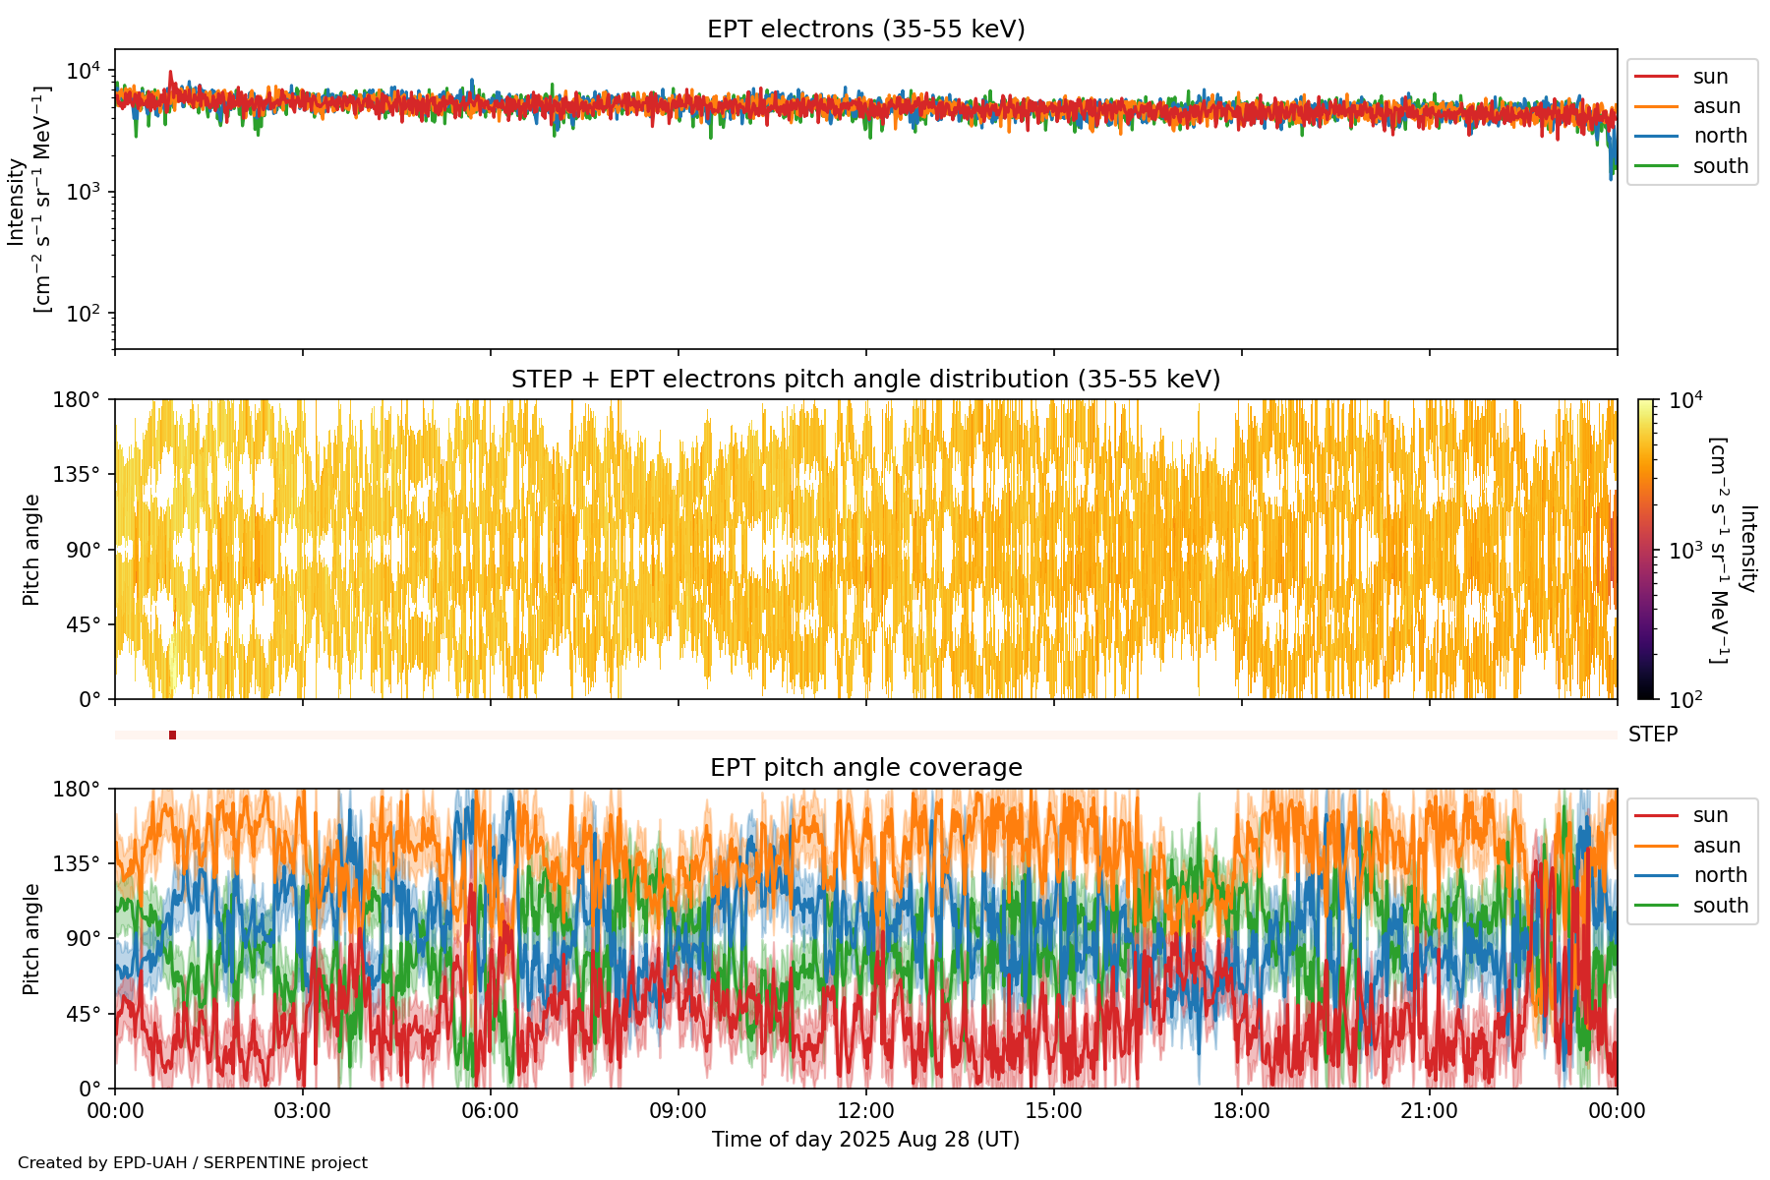
Task: Click the "Time of day 2025 Aug 28 (UT)" axis label
Action: (x=865, y=1140)
